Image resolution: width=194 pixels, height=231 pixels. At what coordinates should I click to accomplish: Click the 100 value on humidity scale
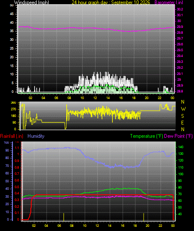tap(7, 143)
